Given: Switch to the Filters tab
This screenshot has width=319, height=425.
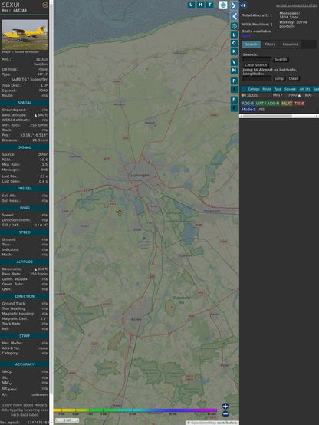Looking at the screenshot, I should 270,44.
